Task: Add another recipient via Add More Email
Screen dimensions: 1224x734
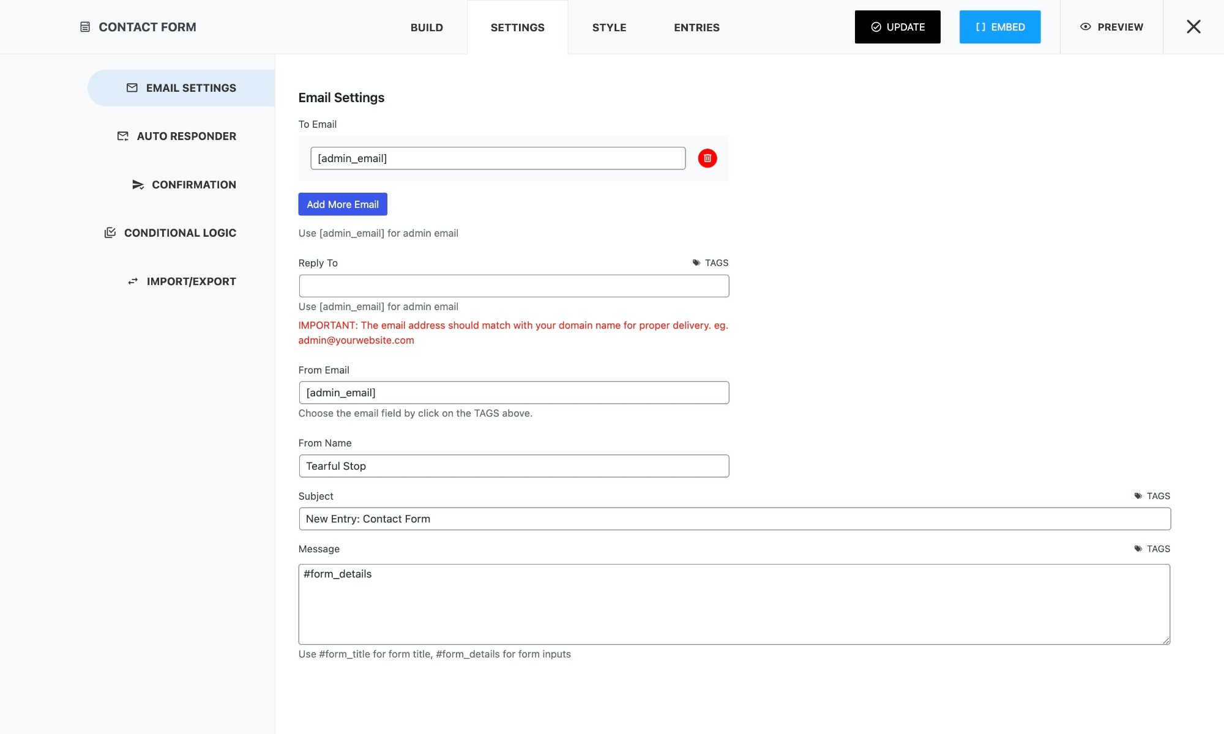Action: pyautogui.click(x=343, y=204)
